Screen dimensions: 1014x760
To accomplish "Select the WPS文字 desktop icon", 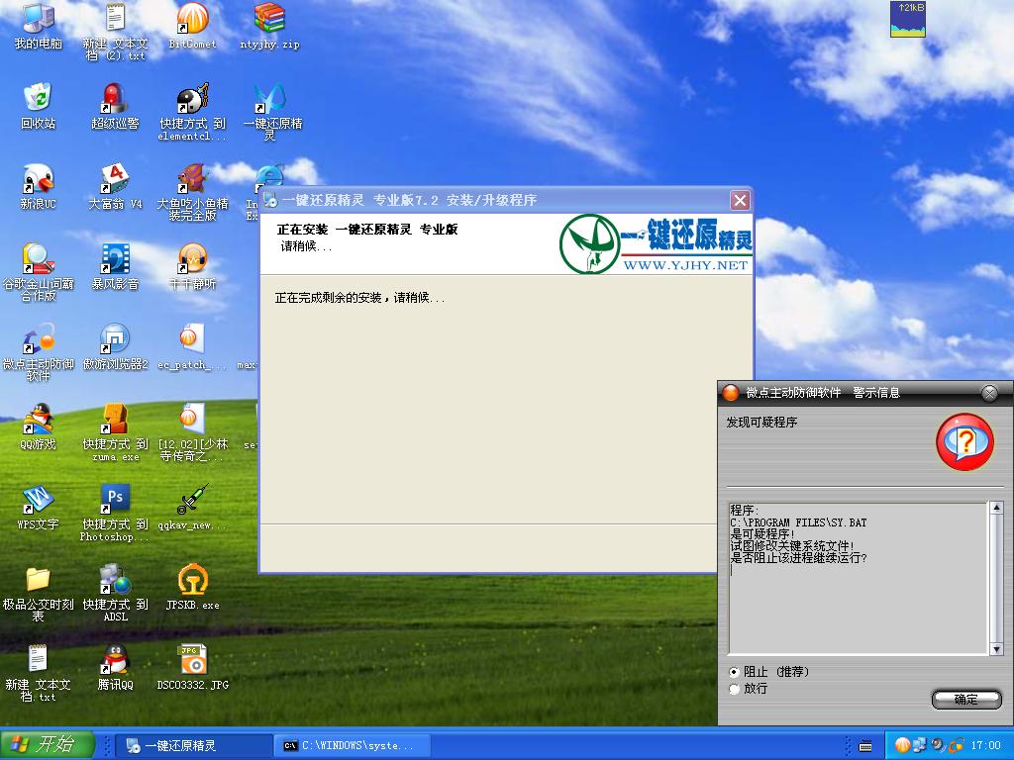I will [39, 507].
